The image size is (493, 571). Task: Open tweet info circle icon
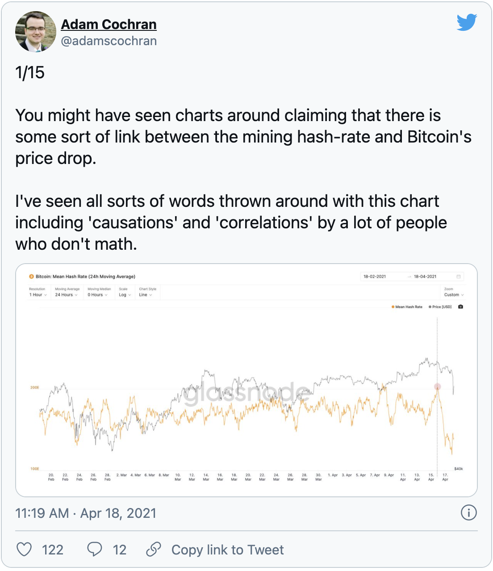pyautogui.click(x=468, y=512)
